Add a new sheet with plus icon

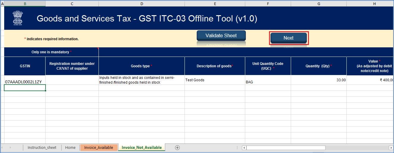[x=177, y=147]
